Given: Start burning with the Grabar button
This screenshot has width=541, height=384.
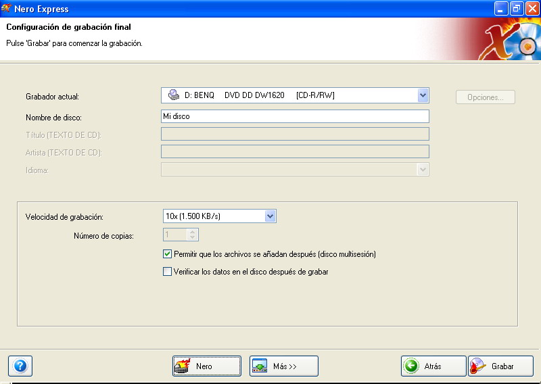Looking at the screenshot, I should click(500, 366).
